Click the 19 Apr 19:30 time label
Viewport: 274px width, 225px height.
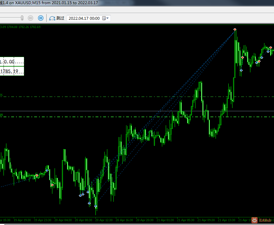click(x=22, y=220)
